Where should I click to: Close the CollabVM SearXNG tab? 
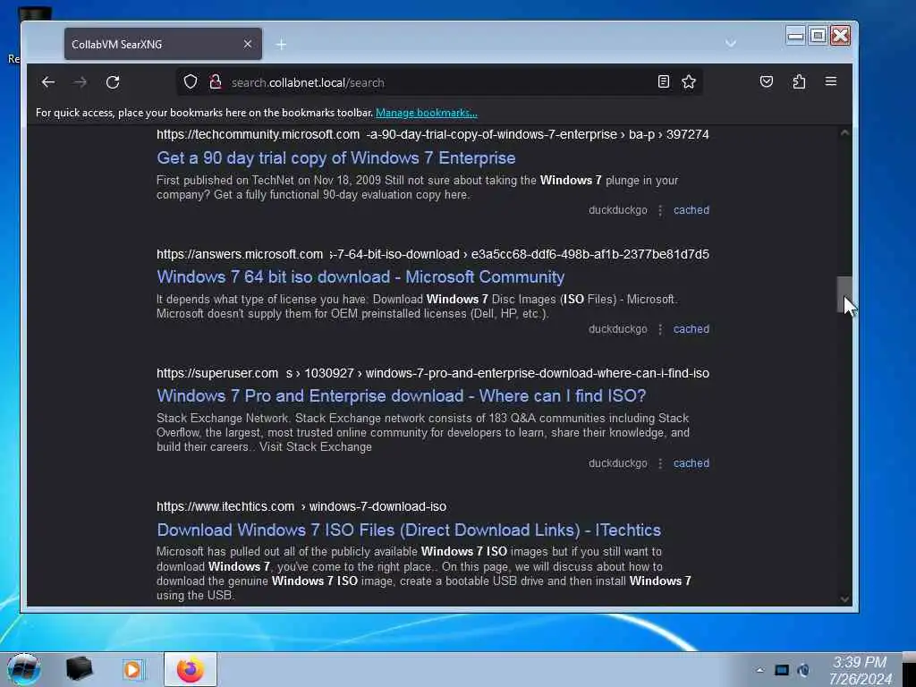(248, 45)
